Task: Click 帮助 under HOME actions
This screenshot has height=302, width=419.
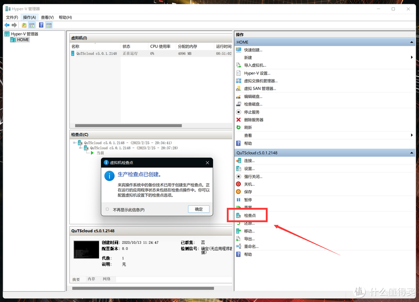Action: click(x=248, y=144)
